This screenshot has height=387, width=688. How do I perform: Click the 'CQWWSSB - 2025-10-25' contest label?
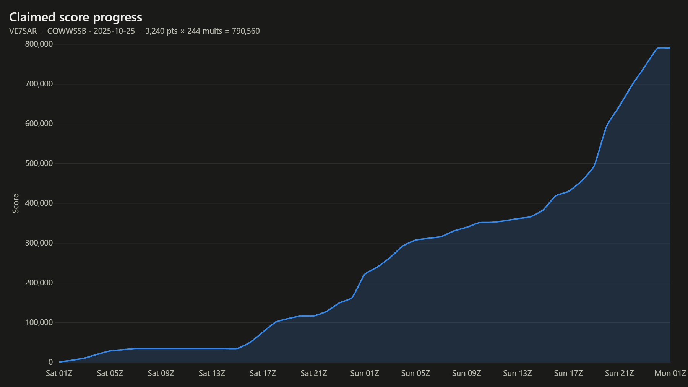91,31
